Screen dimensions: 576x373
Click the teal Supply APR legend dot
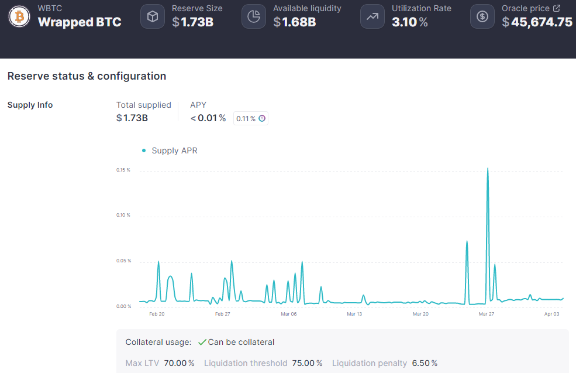tap(144, 150)
